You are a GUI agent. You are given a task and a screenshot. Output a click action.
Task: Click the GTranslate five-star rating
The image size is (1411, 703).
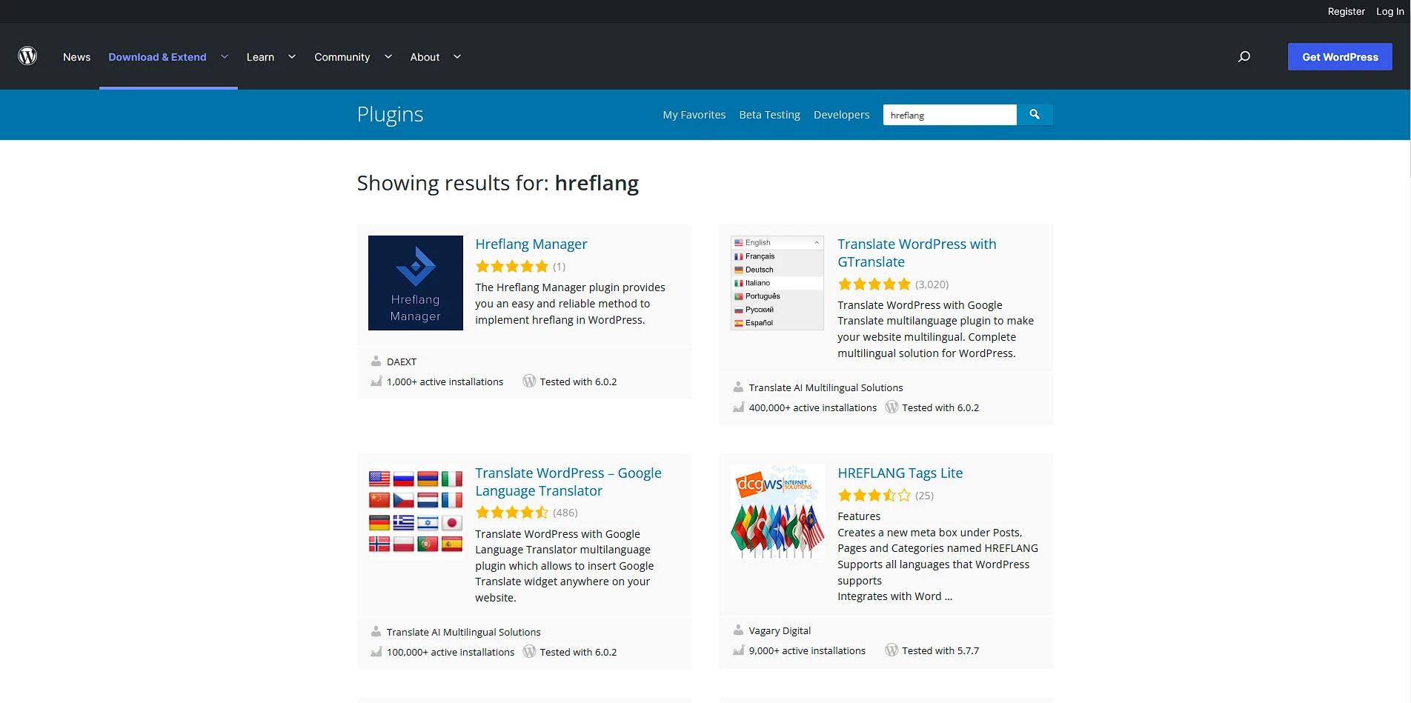click(x=874, y=284)
